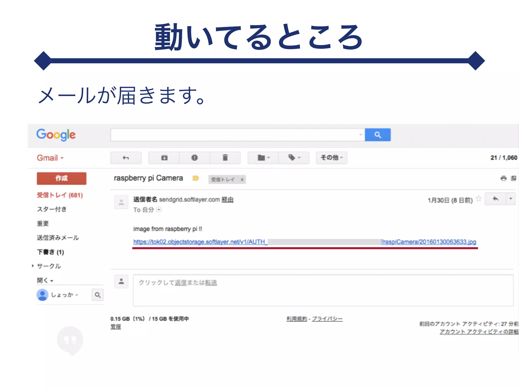Image resolution: width=519 pixels, height=389 pixels.
Task: Go back to inbox with arrow button
Action: tap(126, 158)
